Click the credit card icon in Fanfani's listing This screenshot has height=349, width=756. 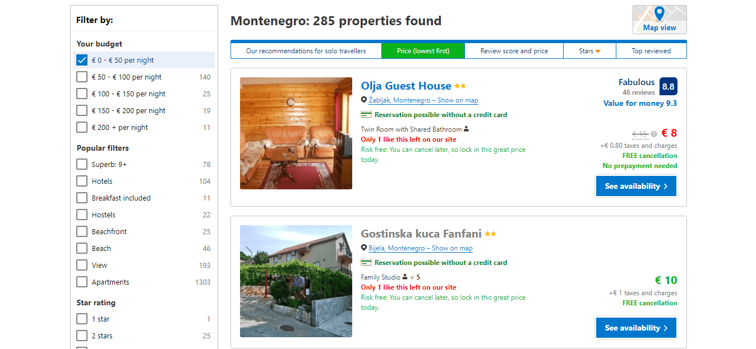tap(366, 262)
